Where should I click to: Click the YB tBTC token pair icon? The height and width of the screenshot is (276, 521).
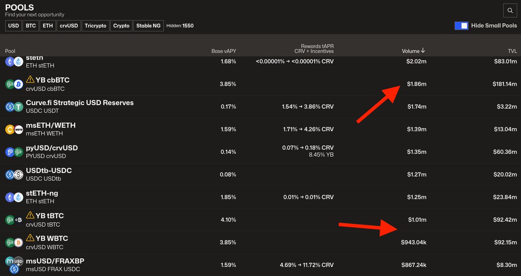click(14, 220)
